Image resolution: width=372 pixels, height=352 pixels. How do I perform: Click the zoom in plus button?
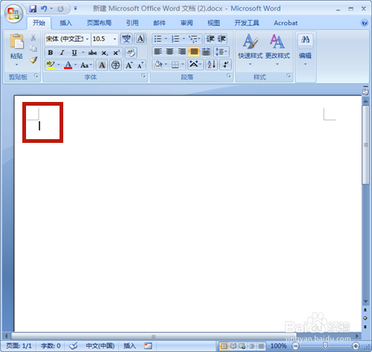[356, 346]
